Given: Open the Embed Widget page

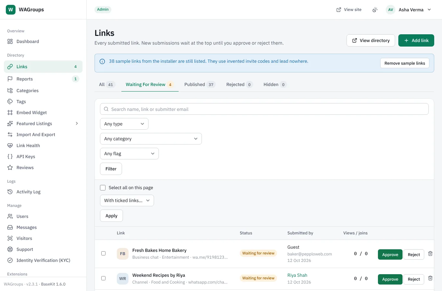Looking at the screenshot, I should click(43, 113).
